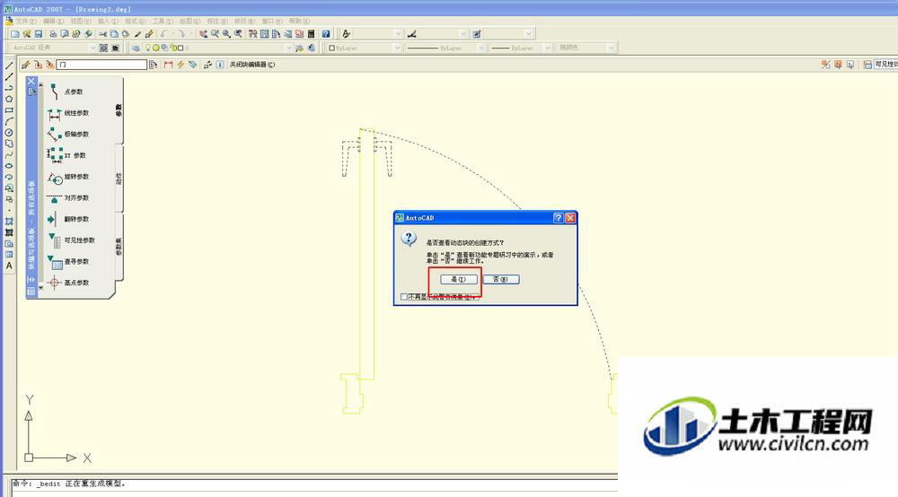Click the 是 (Yes) button in AutoCAD dialog
The width and height of the screenshot is (898, 497).
459,279
